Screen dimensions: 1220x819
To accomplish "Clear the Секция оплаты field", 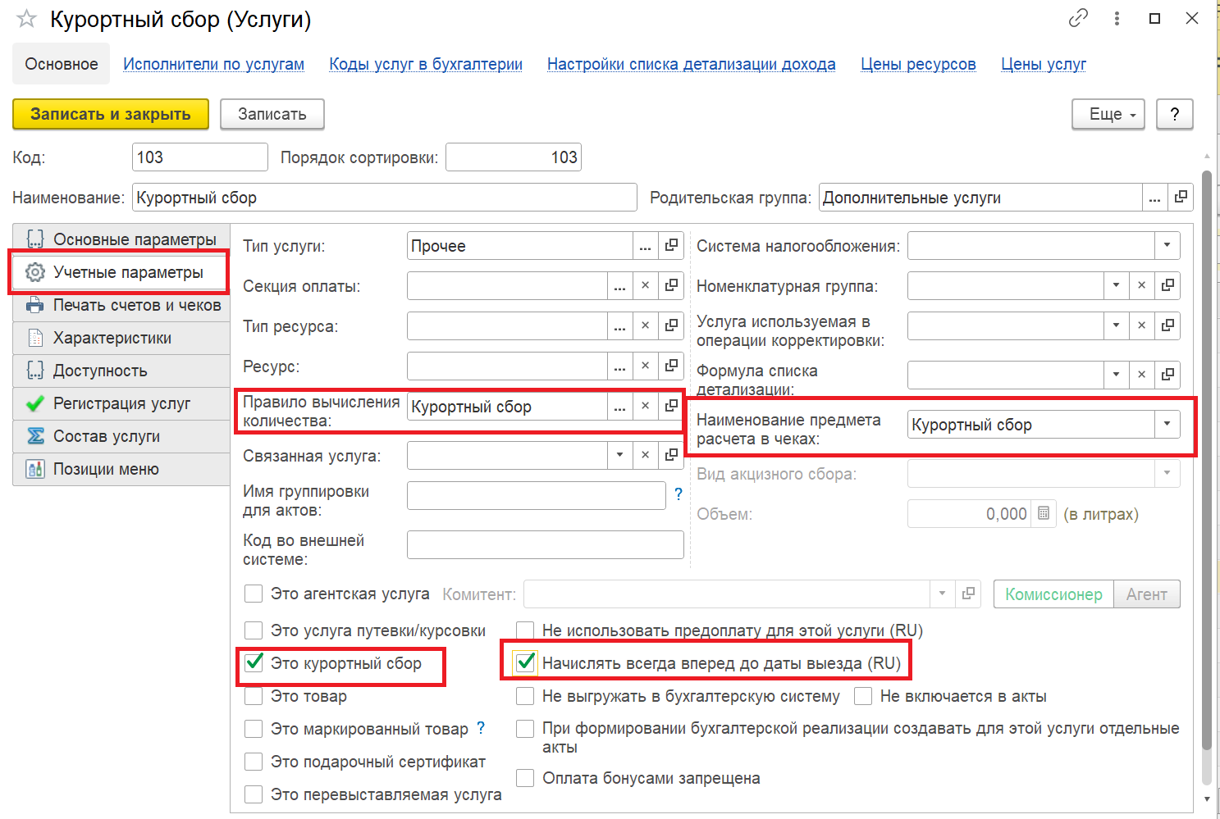I will point(646,285).
